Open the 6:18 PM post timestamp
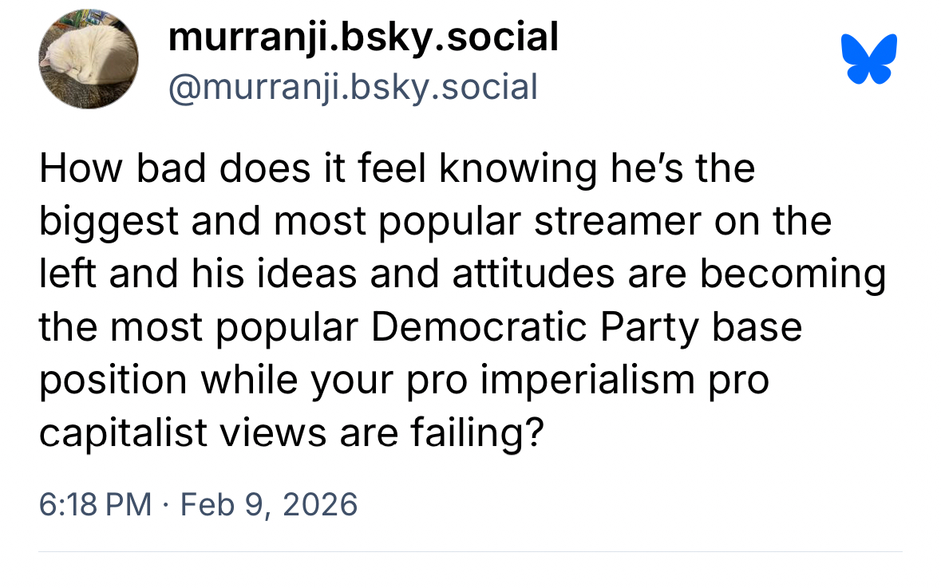 pos(95,504)
